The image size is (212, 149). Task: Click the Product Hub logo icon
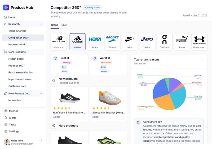[6, 8]
